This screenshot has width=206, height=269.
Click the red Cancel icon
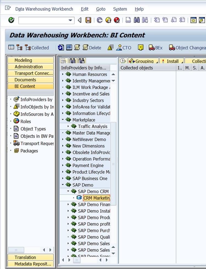117,20
